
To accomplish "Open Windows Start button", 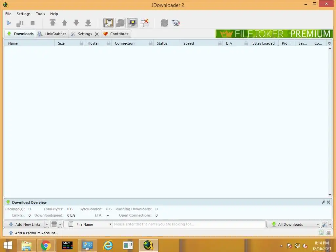I will (8, 245).
